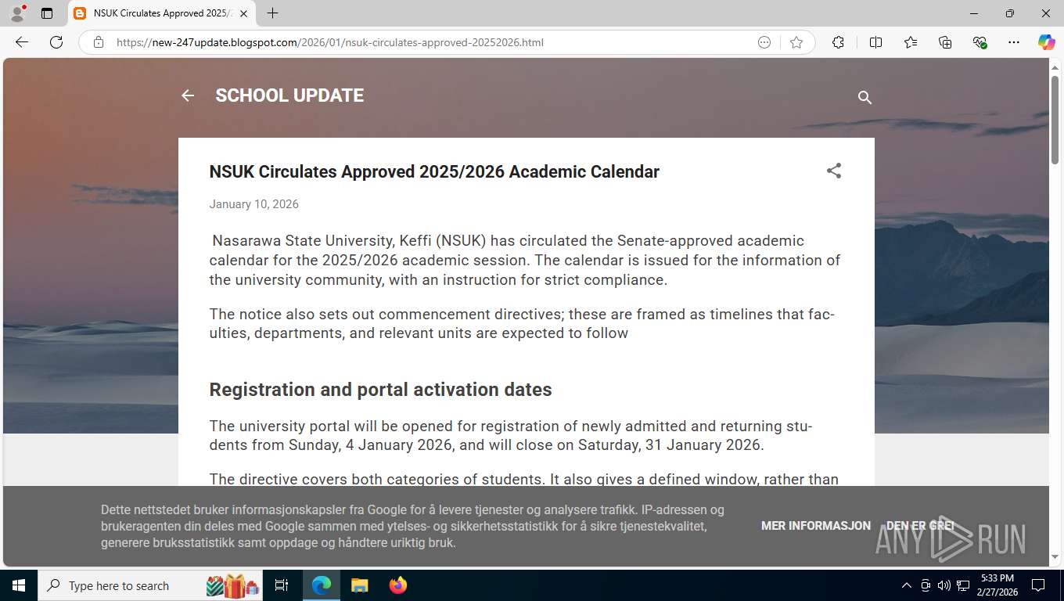The height and width of the screenshot is (601, 1064).
Task: Open the NSUK Academic Calendar post title
Action: 434,171
